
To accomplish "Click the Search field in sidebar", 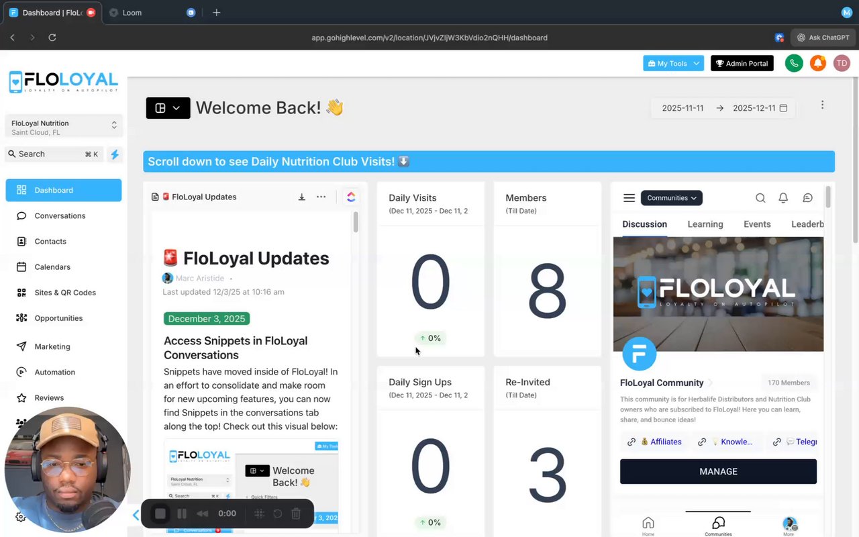I will point(54,154).
